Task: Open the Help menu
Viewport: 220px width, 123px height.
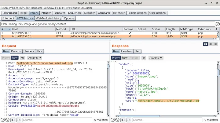Action: [x=58, y=8]
